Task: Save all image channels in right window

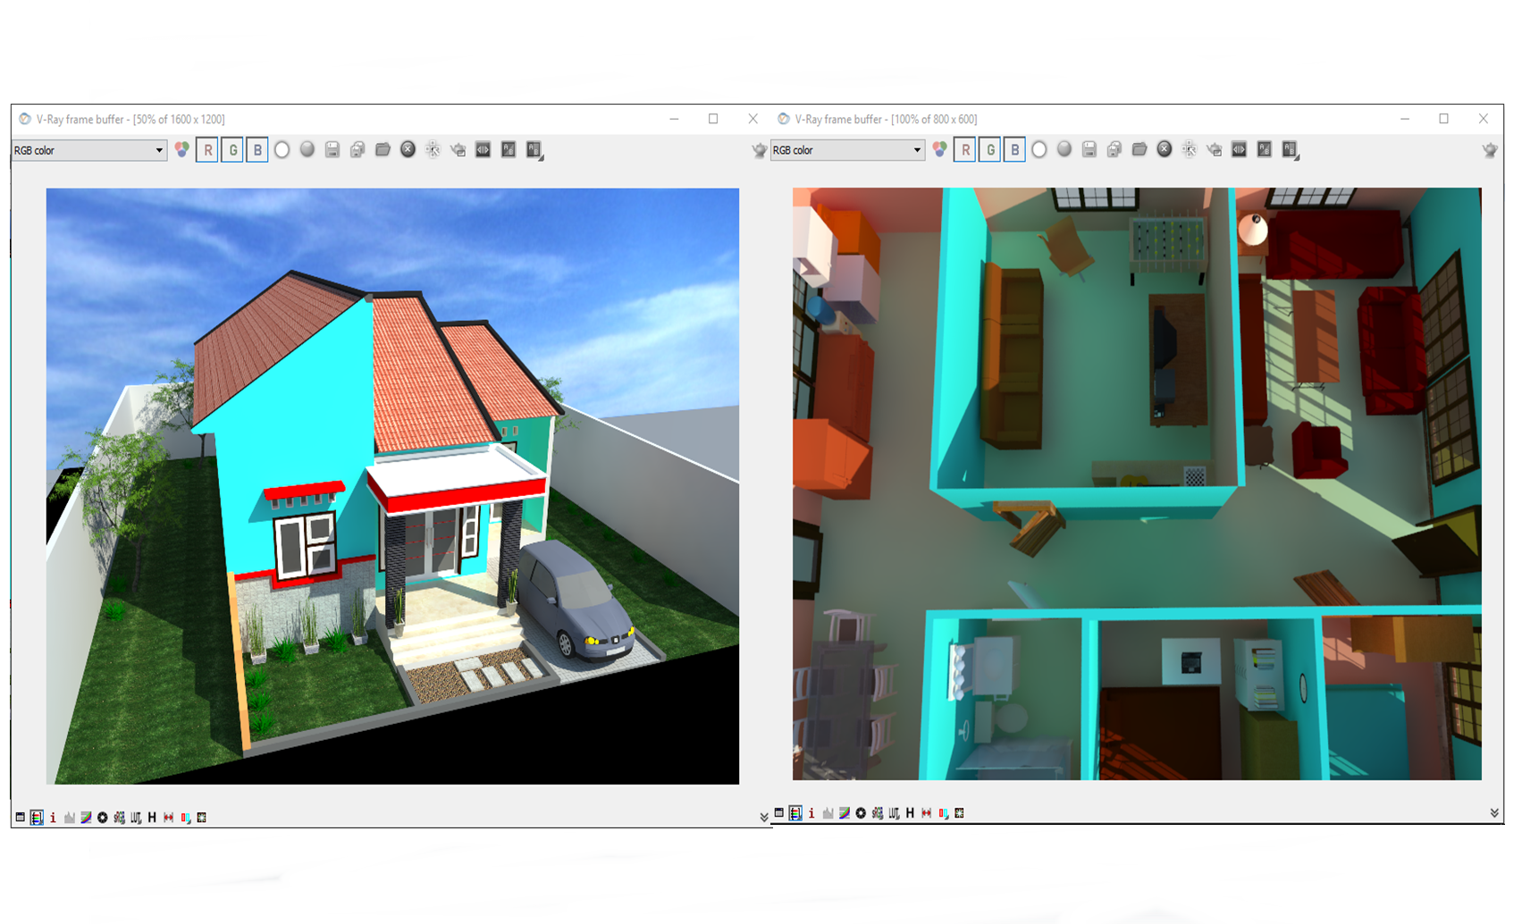Action: pos(1114,150)
